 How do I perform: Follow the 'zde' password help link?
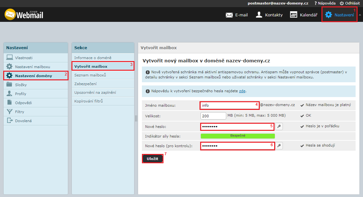point(242,91)
